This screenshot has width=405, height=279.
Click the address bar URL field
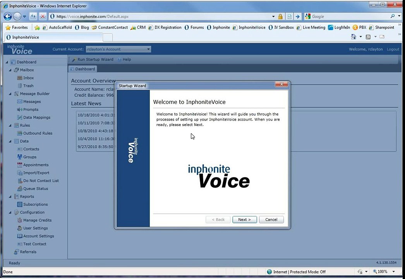[x=163, y=17]
